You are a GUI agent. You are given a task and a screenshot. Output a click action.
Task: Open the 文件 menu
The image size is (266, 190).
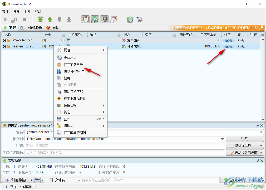click(6, 11)
